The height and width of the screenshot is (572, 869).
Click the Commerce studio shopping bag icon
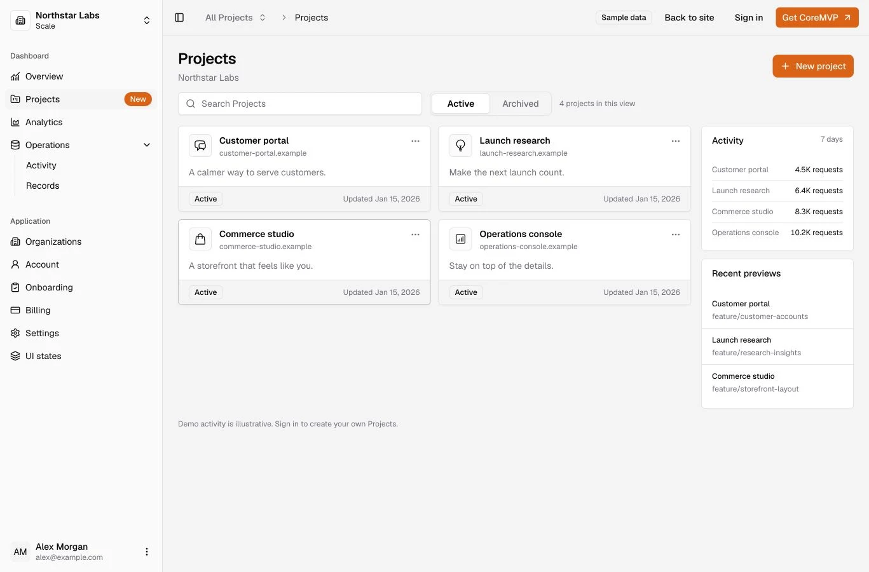coord(200,239)
